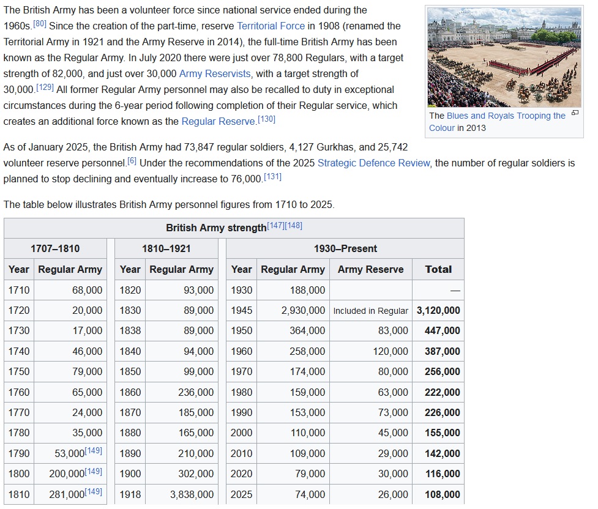Screen dimensions: 598x509
Task: Select the 108,000 total for 2025
Action: pos(443,494)
